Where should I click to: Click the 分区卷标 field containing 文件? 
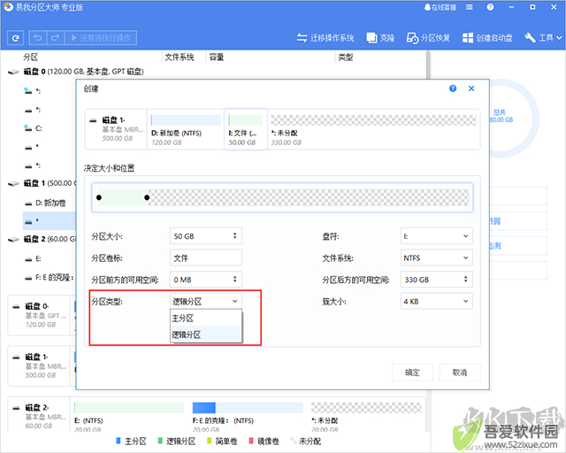coord(206,258)
